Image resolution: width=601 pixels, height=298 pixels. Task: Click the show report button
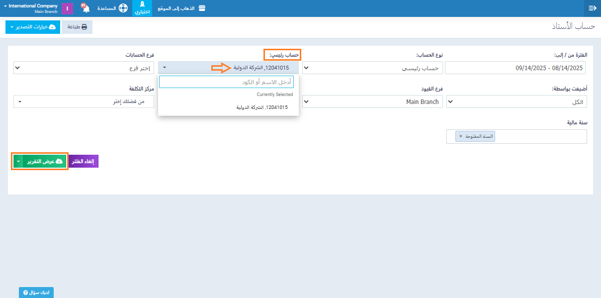pyautogui.click(x=45, y=161)
